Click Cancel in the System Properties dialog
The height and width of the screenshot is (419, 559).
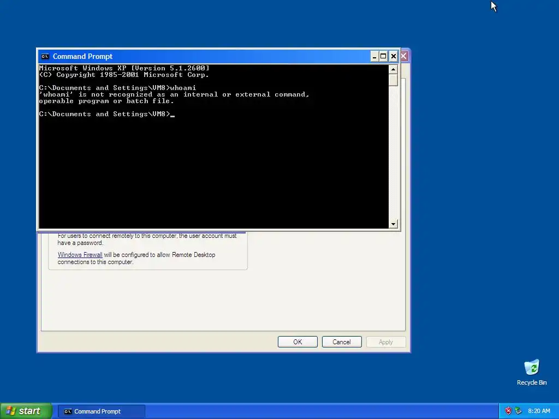tap(342, 342)
